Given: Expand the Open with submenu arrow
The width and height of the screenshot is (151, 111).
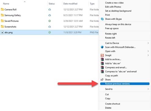Looking at the screenshot, I should tap(148, 51).
